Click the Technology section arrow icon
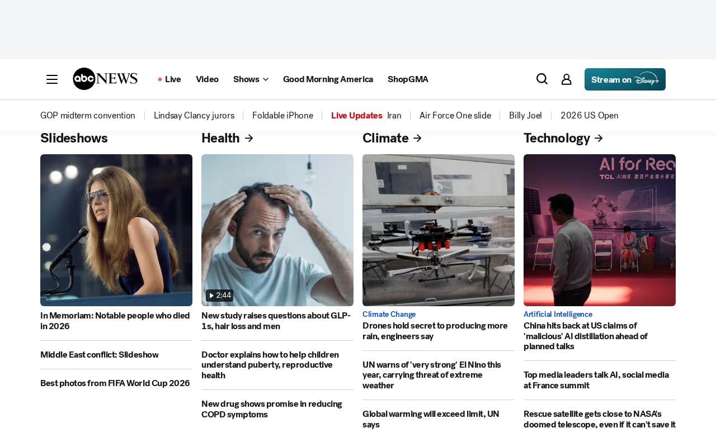Viewport: 716px width, 447px height. (599, 138)
